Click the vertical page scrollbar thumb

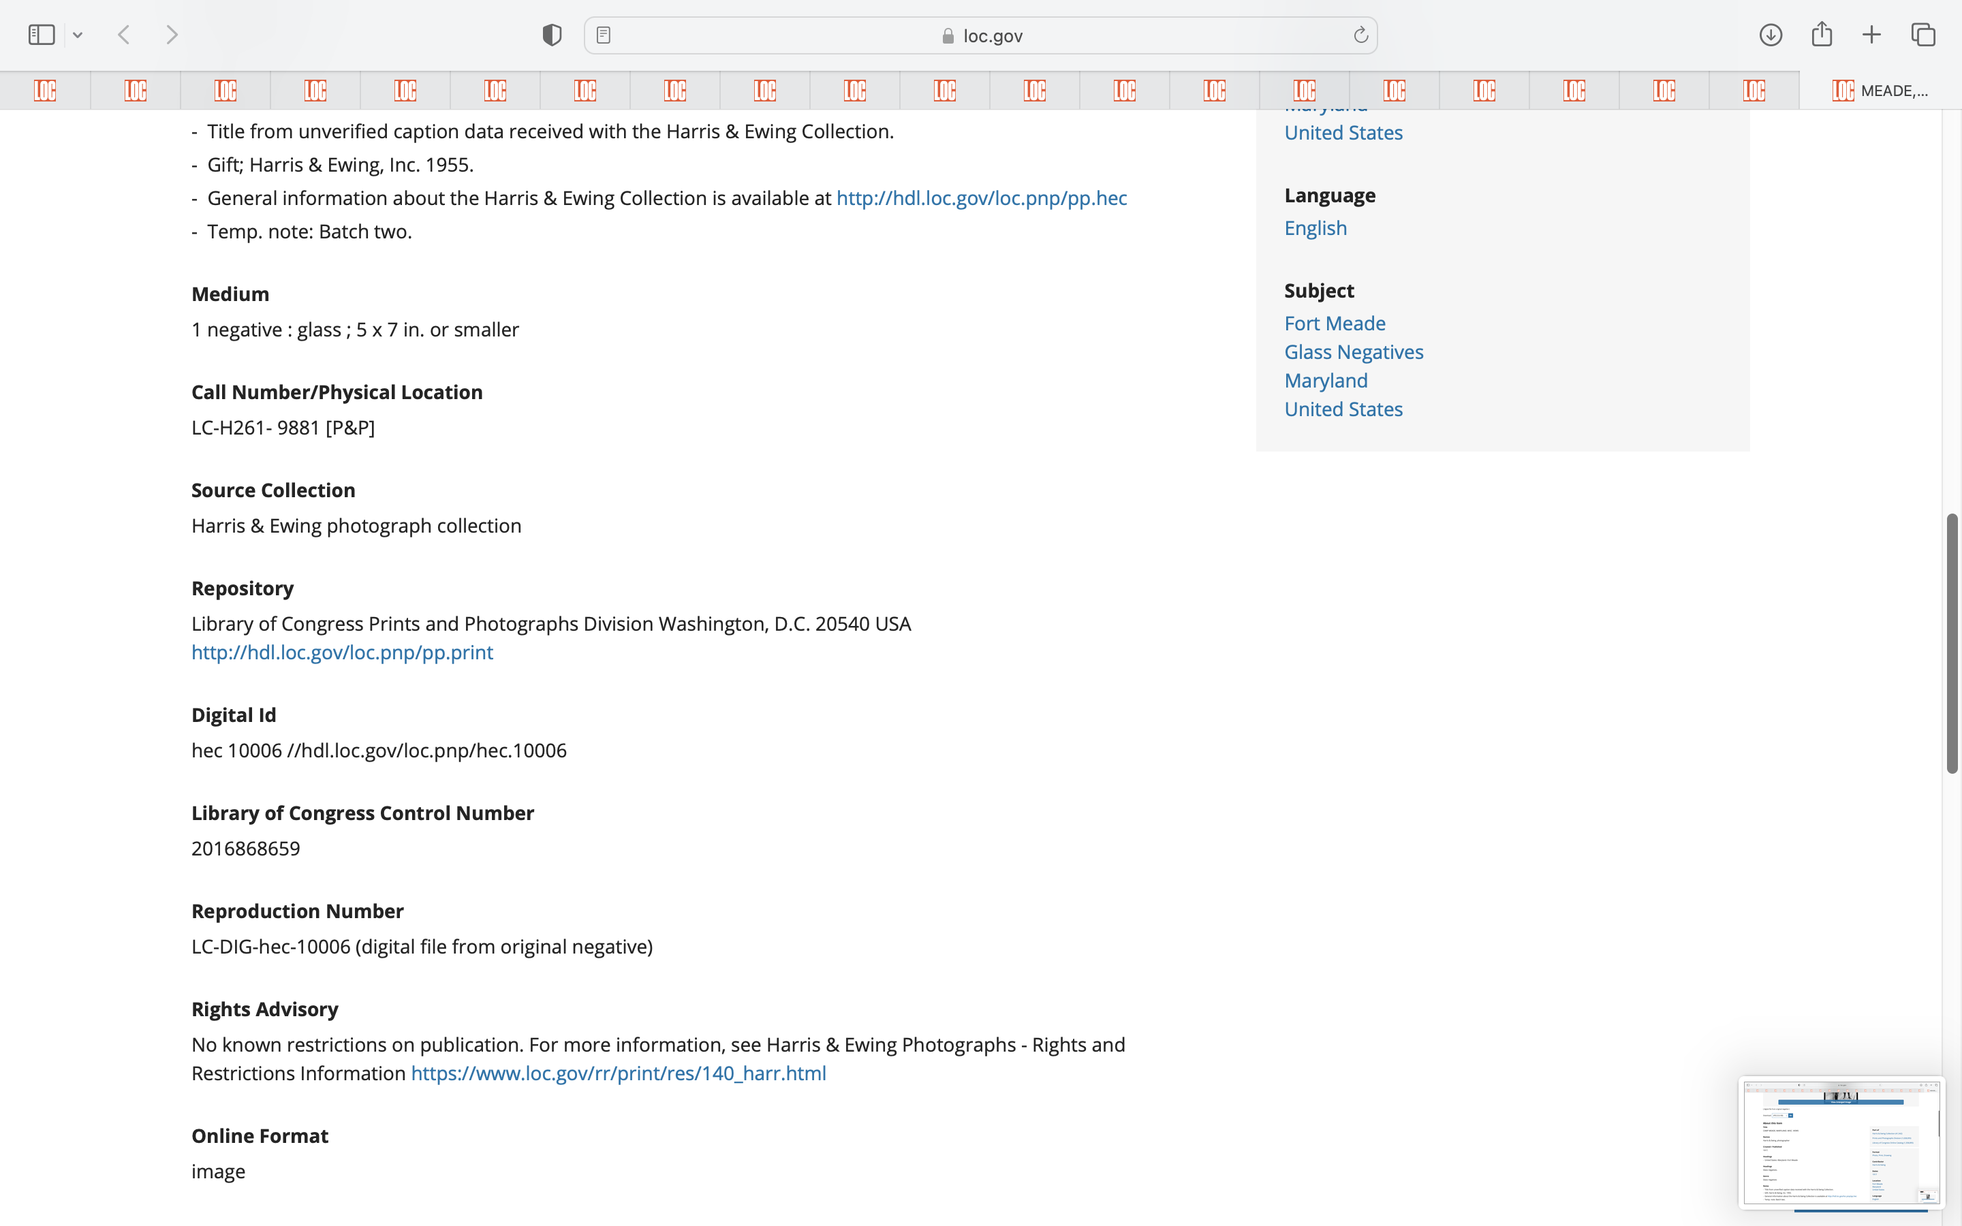[x=1952, y=642]
